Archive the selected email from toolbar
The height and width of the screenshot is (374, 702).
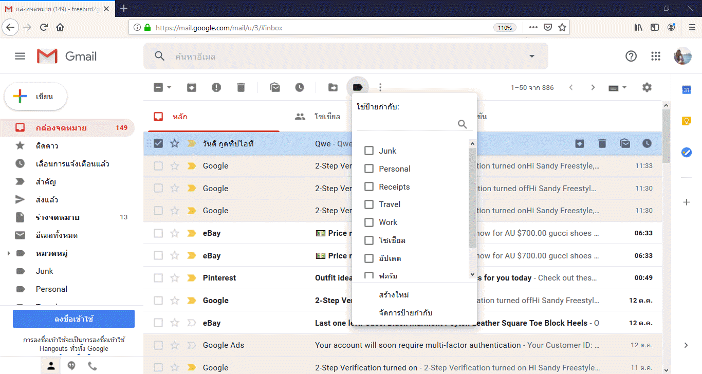tap(192, 87)
